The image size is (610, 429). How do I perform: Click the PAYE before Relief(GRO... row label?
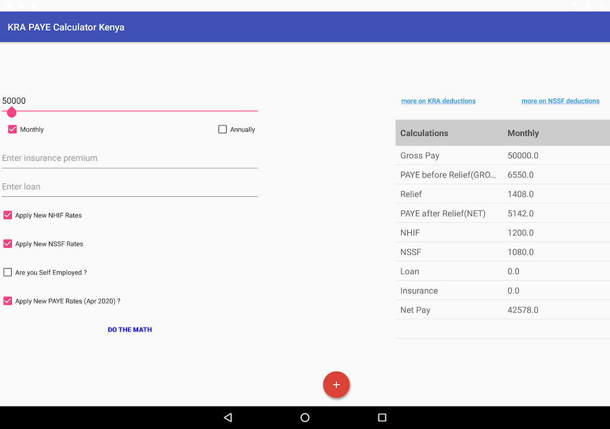pos(448,175)
